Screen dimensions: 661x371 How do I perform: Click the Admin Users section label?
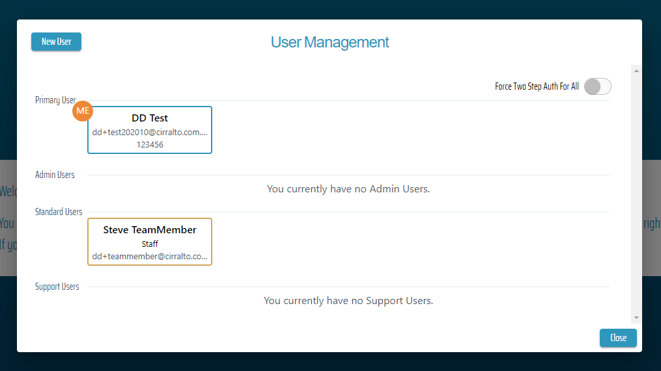55,175
